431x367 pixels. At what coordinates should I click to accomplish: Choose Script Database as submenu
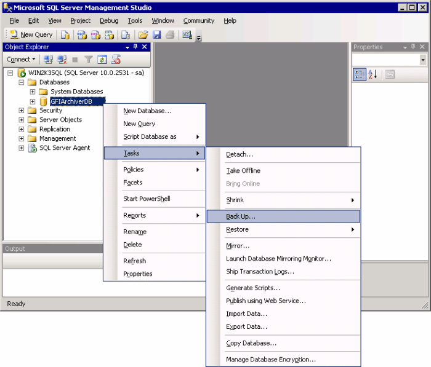155,136
